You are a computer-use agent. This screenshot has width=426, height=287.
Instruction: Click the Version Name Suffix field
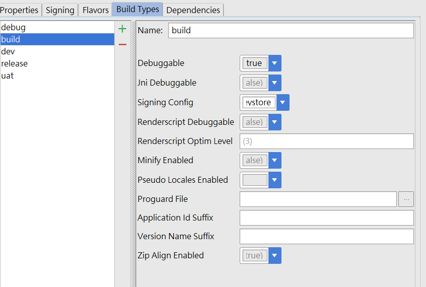tap(326, 236)
